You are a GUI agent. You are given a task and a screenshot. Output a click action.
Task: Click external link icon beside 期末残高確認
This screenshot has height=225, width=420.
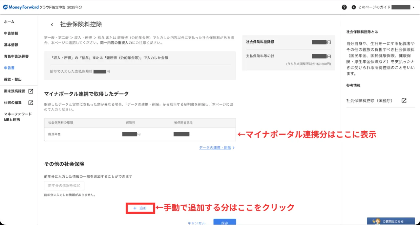(31, 91)
